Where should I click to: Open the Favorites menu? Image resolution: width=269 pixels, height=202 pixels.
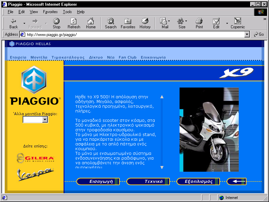50,12
